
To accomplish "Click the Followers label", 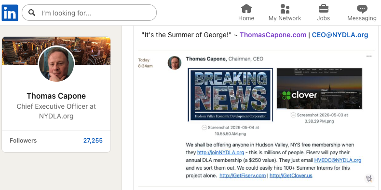I will [x=23, y=141].
